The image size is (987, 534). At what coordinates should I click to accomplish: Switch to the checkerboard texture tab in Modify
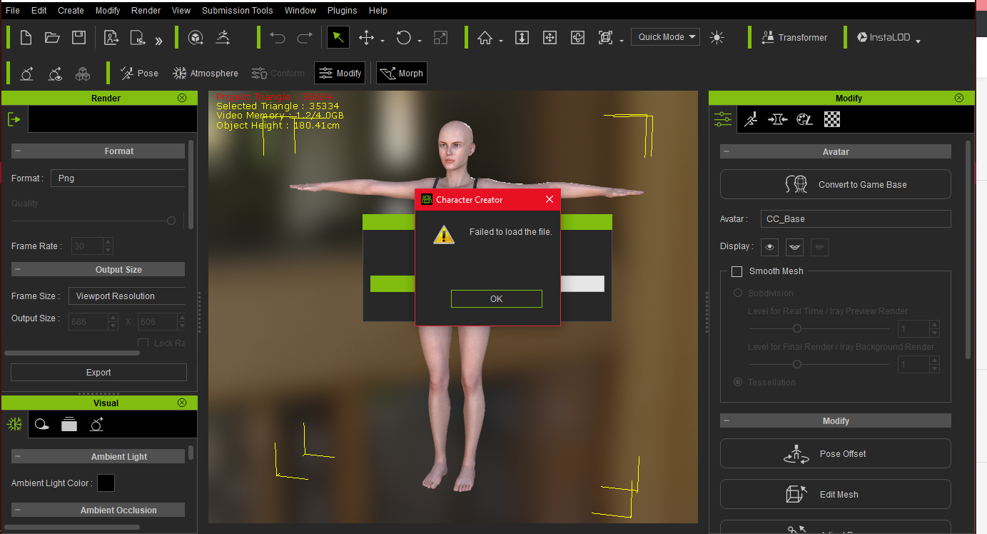click(831, 119)
